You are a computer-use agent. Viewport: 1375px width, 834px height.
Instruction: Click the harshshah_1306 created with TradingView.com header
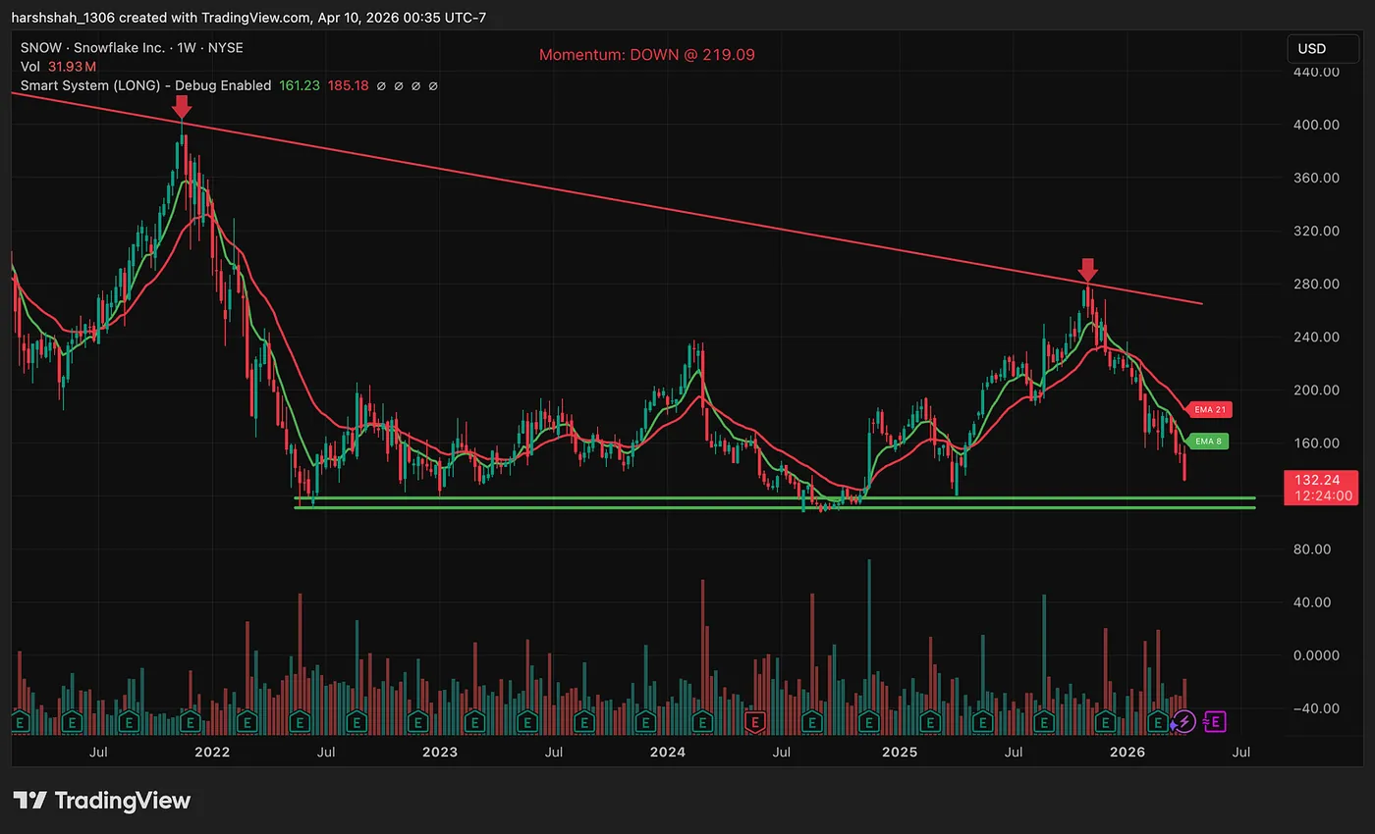248,17
